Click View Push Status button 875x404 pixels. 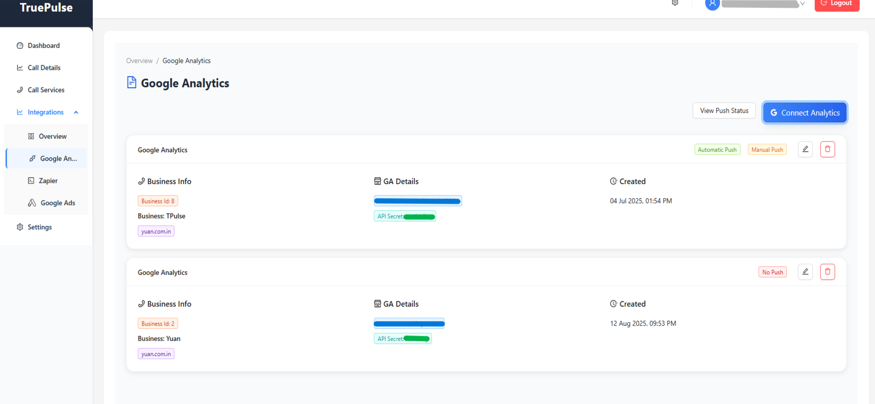(724, 111)
